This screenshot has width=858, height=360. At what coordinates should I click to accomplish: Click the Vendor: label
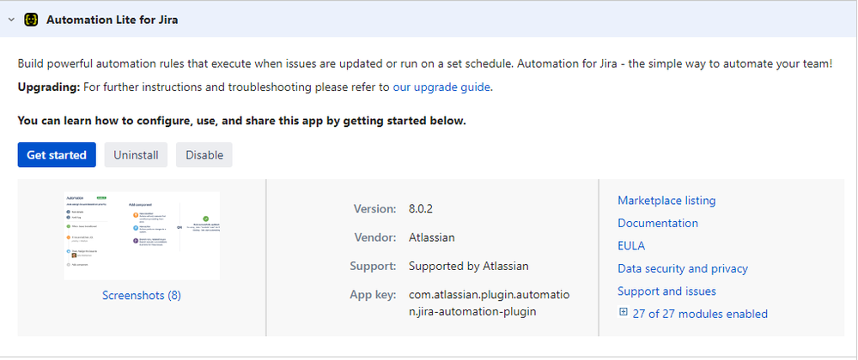(374, 237)
